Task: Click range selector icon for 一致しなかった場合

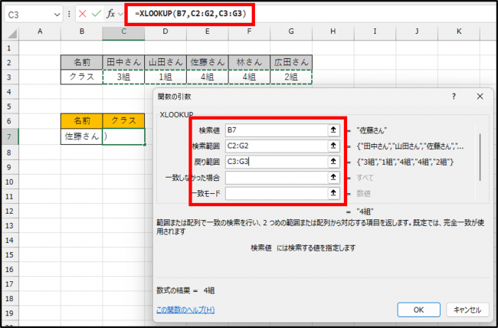Action: 333,177
